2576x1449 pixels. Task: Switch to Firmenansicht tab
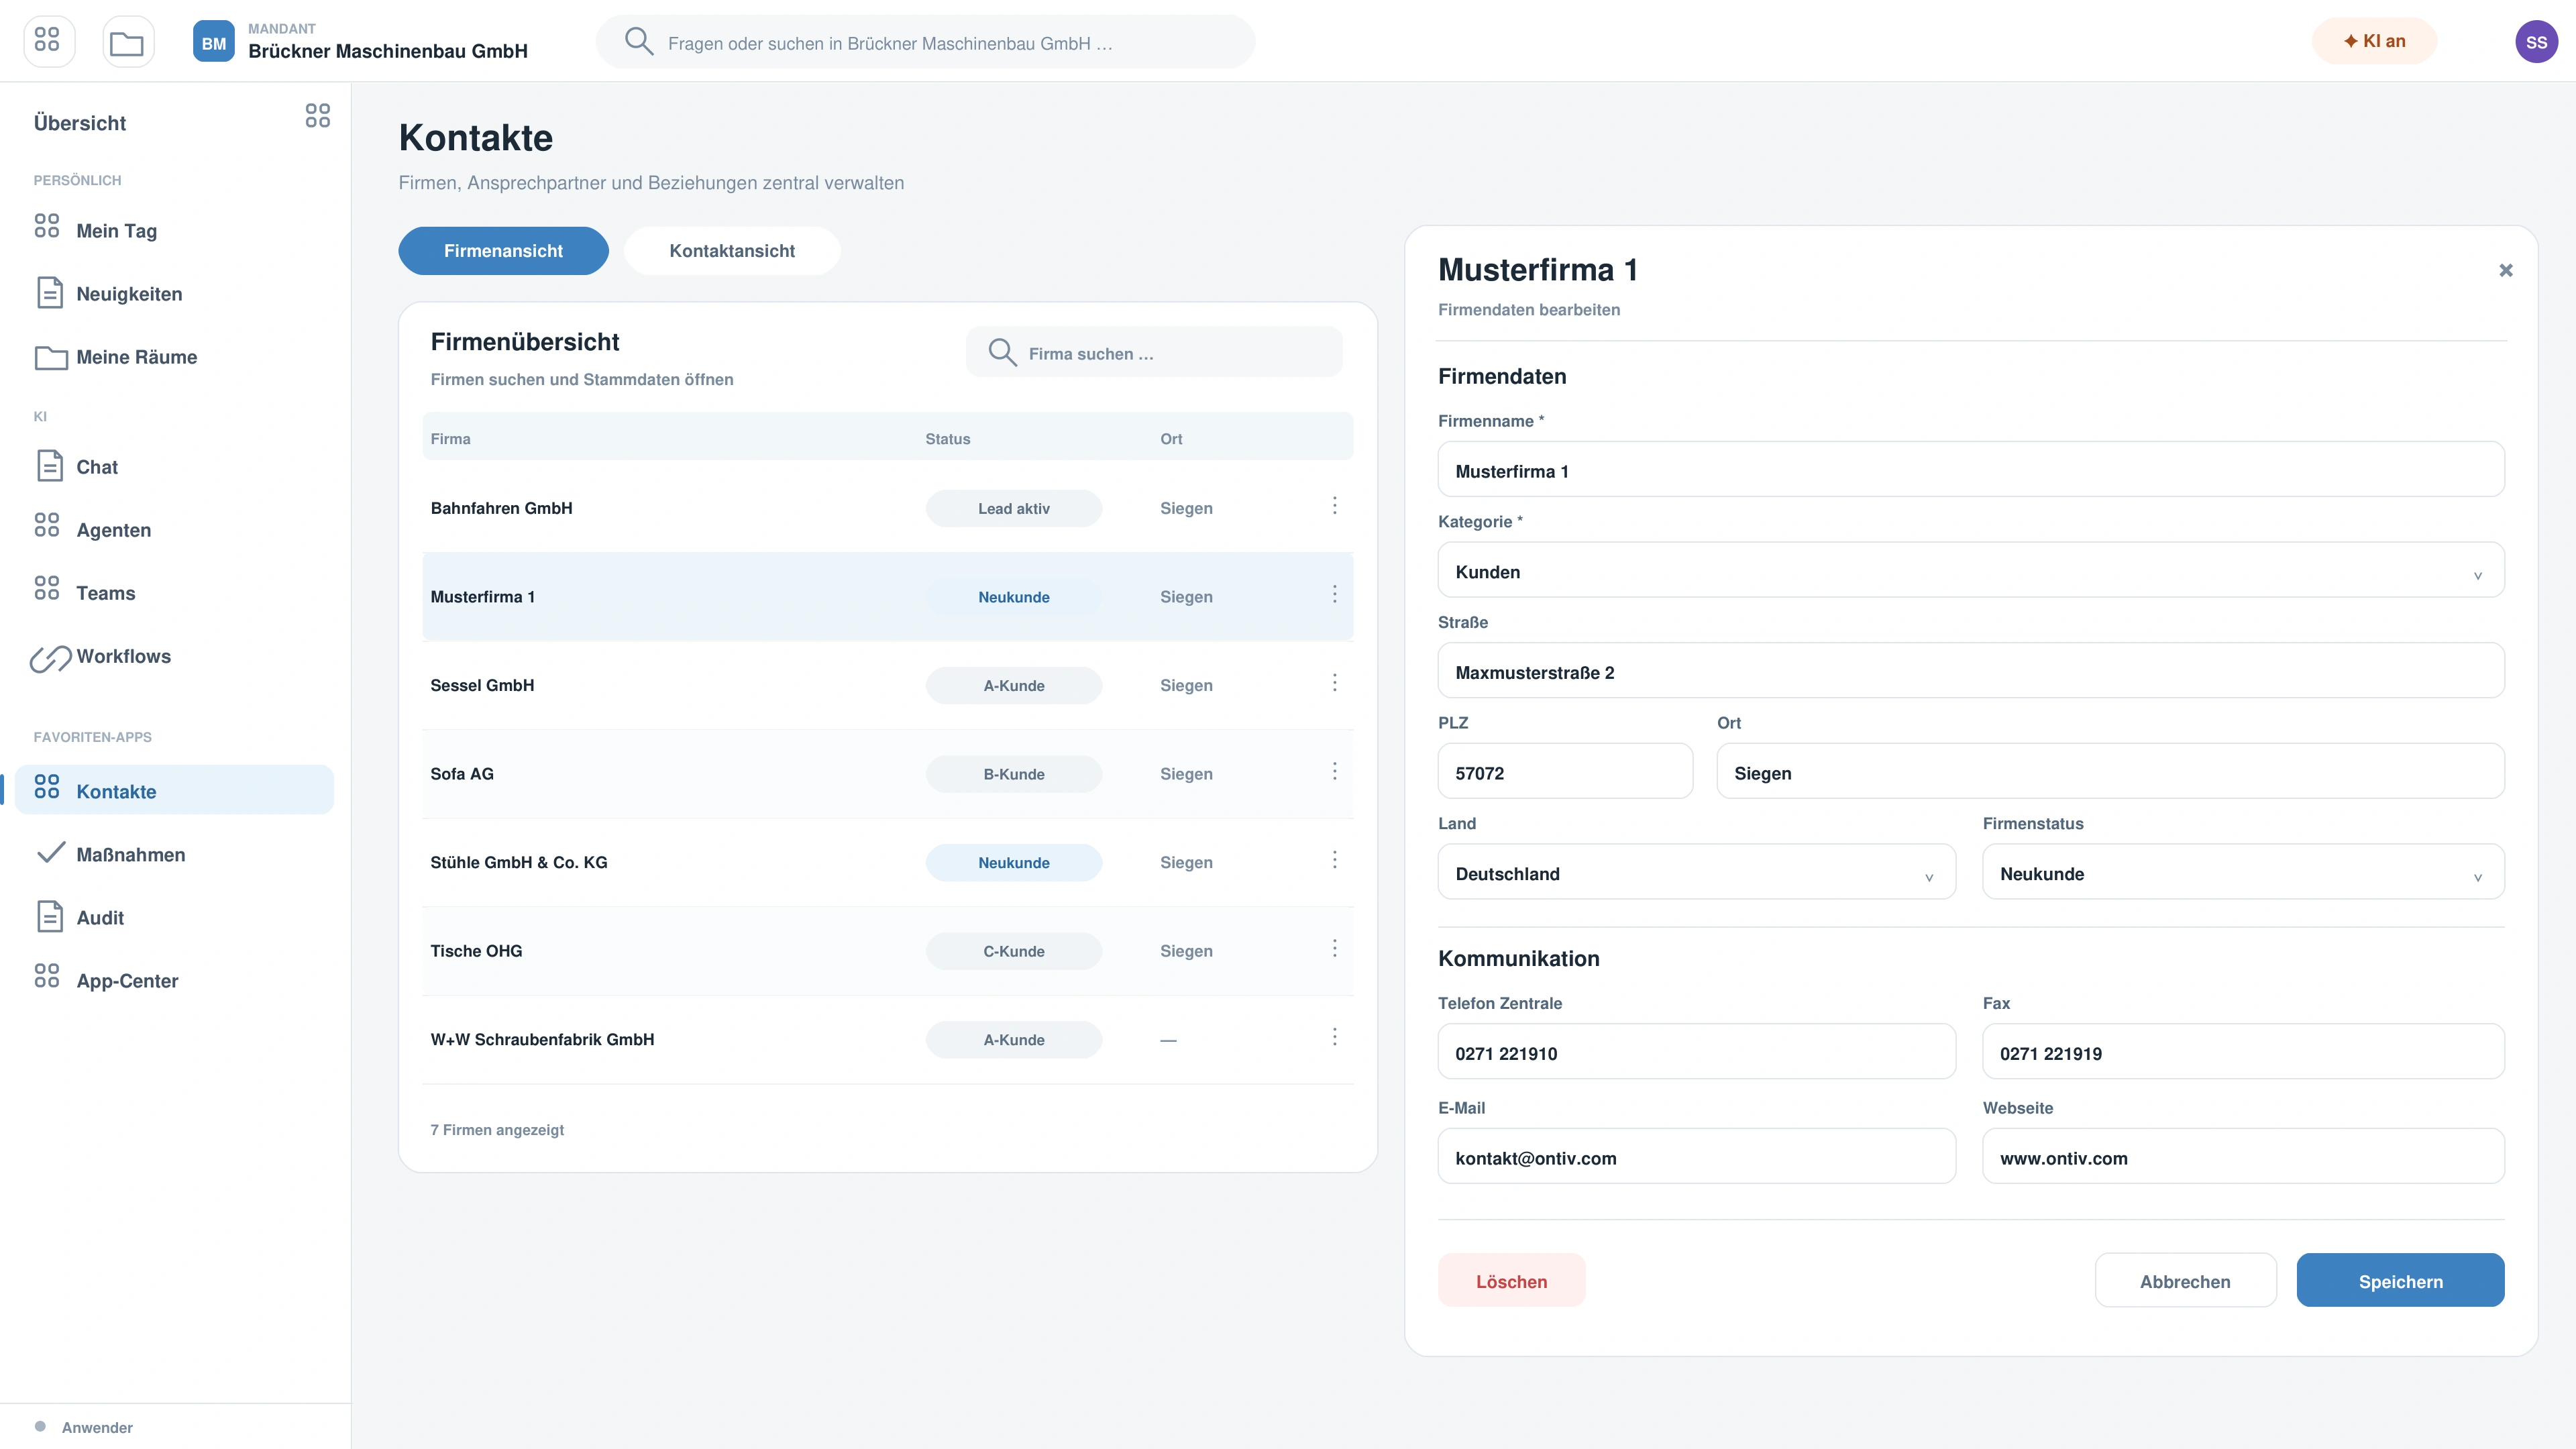coord(503,251)
